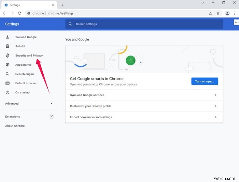Click the forward navigation arrow
The width and height of the screenshot is (239, 182).
(12, 13)
